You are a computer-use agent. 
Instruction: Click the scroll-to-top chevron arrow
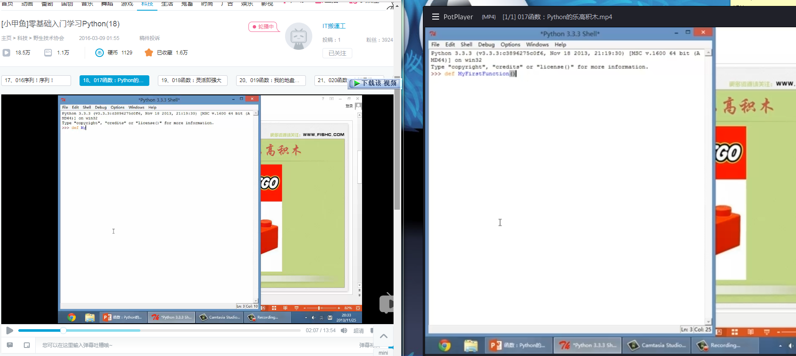pyautogui.click(x=383, y=336)
